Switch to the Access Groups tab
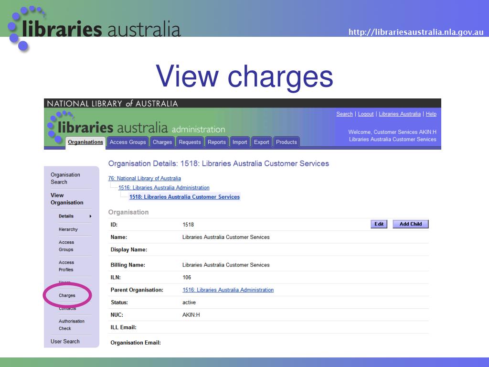Viewport: 489px width, 367px height. (x=128, y=142)
